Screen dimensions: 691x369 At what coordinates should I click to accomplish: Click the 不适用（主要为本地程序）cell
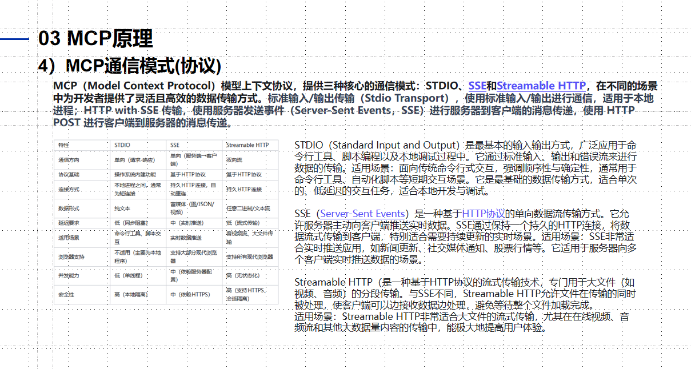[x=138, y=256]
